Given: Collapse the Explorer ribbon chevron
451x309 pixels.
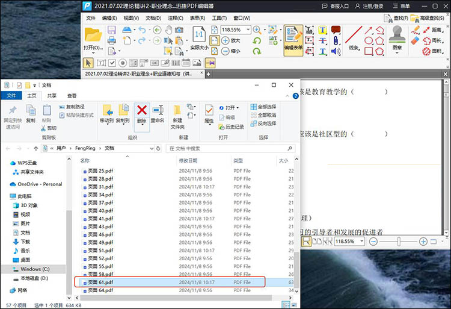Looking at the screenshot, I should (287, 96).
